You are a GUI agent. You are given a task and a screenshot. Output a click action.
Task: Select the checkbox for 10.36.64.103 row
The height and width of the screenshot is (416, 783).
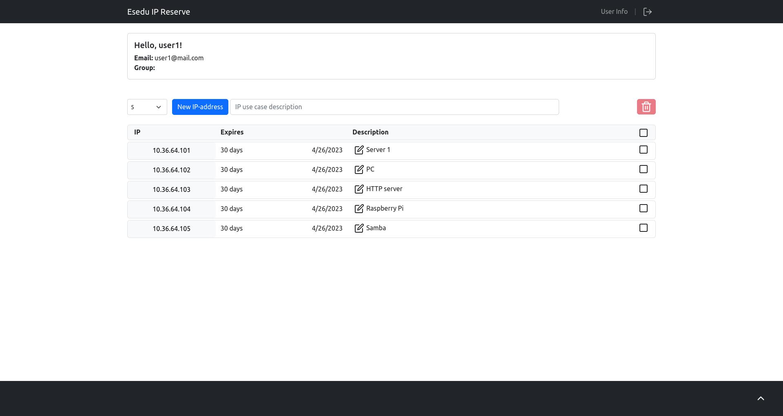tap(643, 189)
